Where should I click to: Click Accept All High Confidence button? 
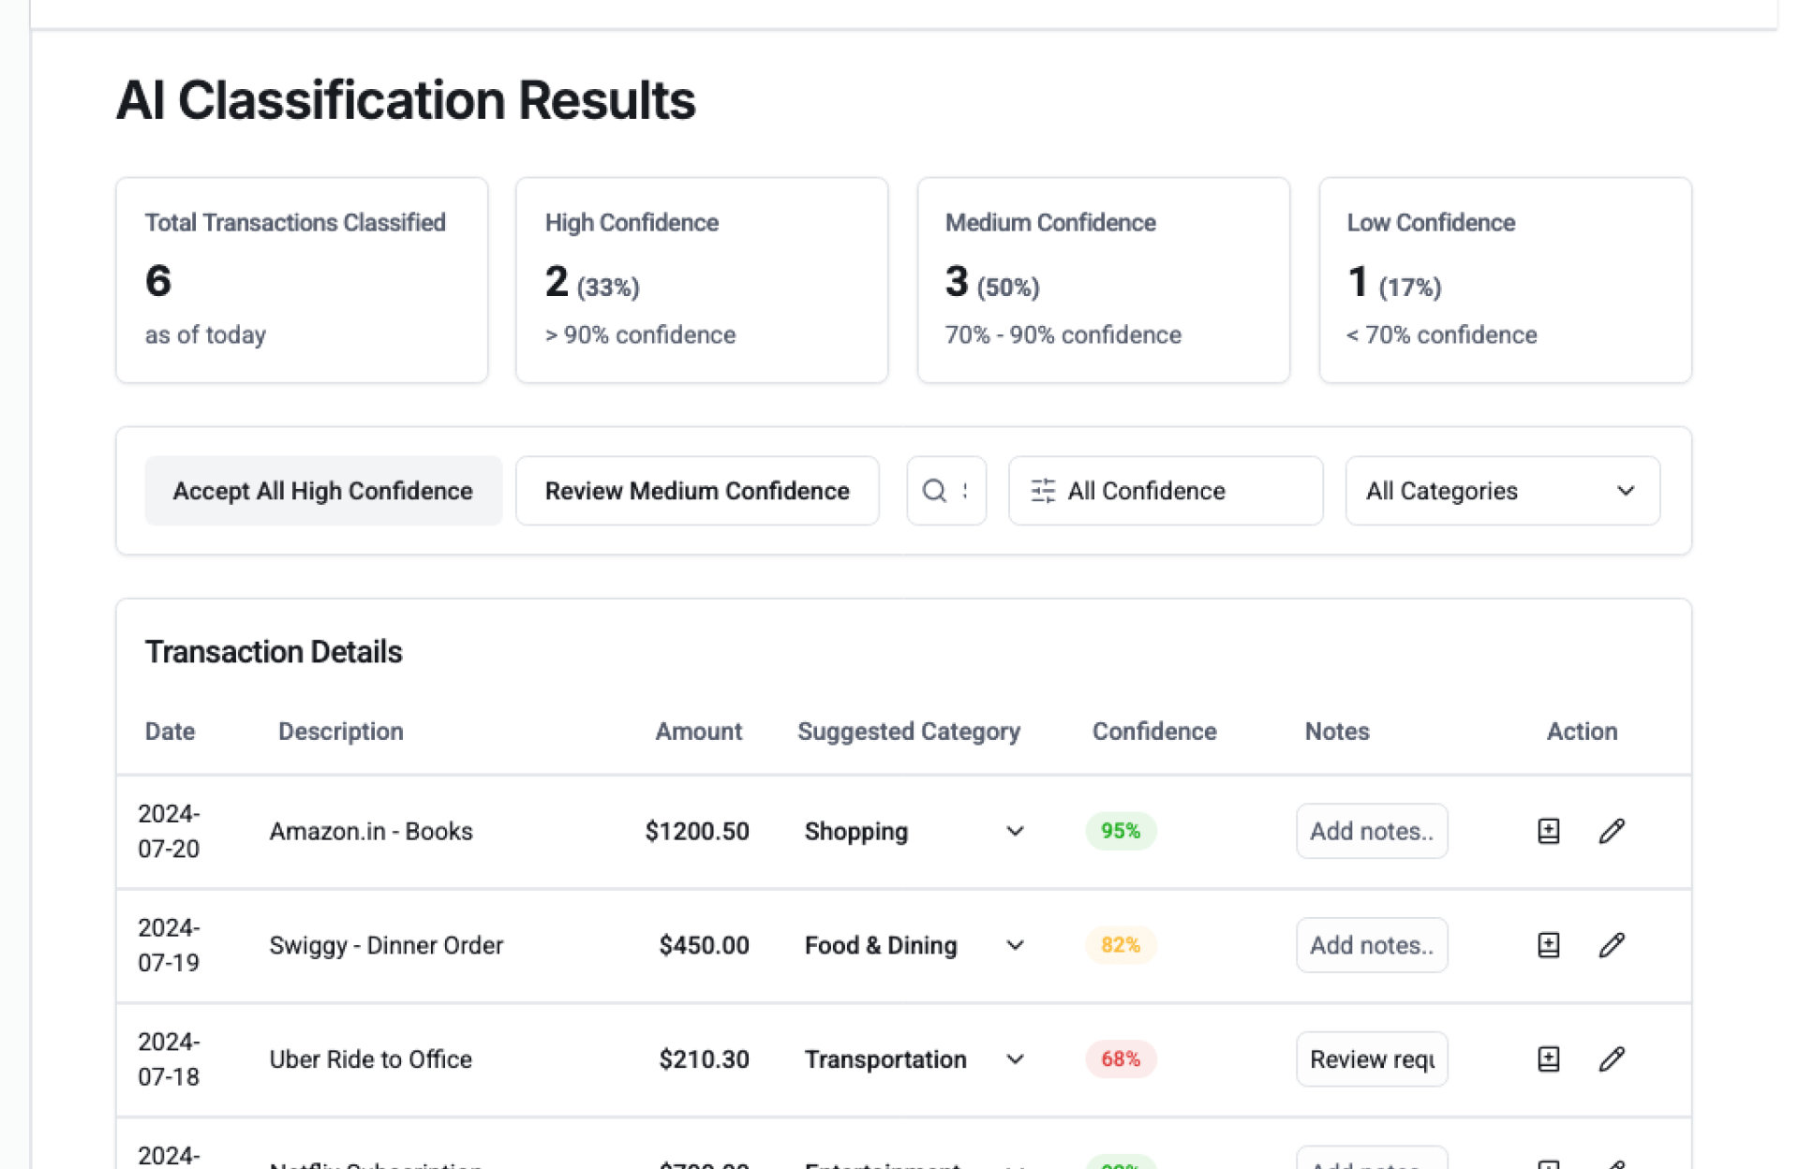tap(322, 491)
